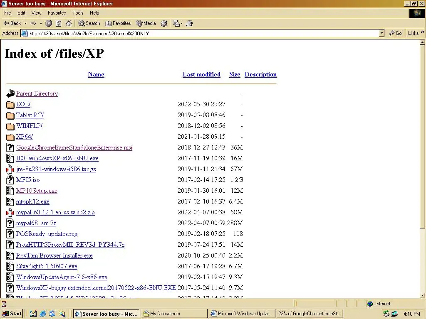
Task: Click the mypal68_src.7z unknown-file icon
Action: 10,223
